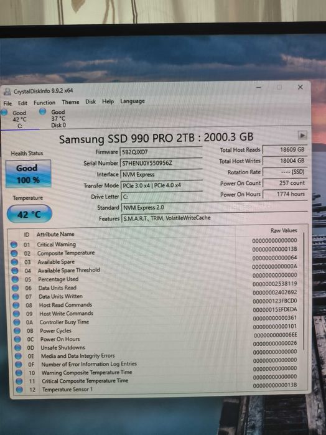Image resolution: width=326 pixels, height=435 pixels.
Task: Open the Disk menu
Action: 90,101
